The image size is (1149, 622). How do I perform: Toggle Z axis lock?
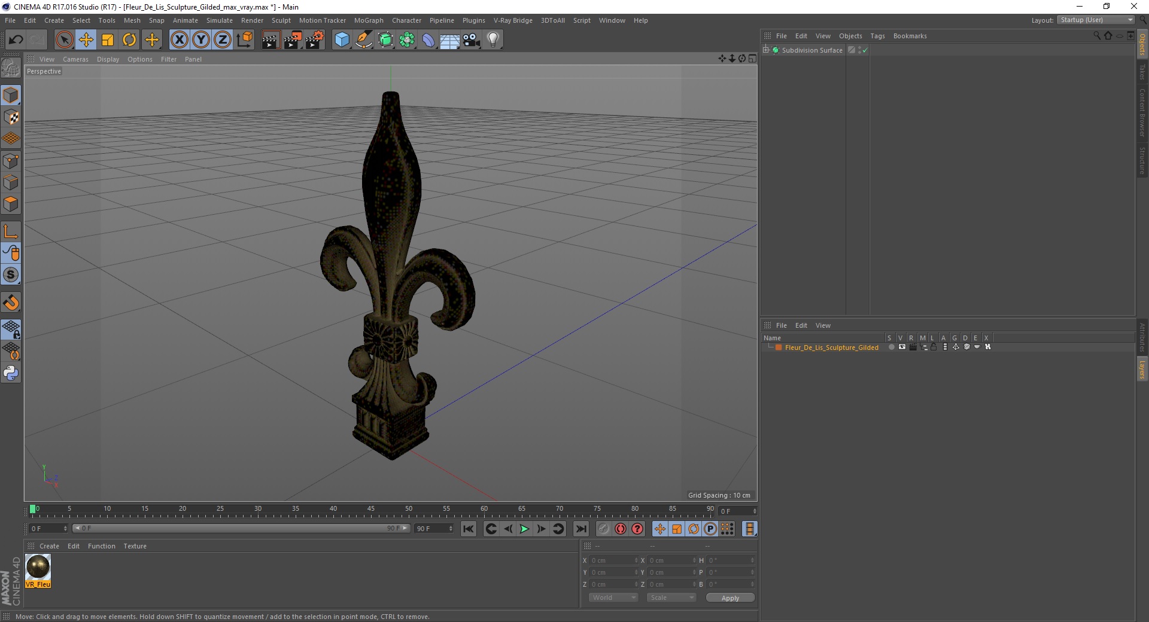pyautogui.click(x=223, y=40)
